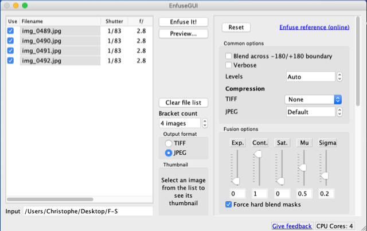Viewport: 367px width, 231px height.
Task: Uncheck the Use box for img_0489.jpg
Action: [x=10, y=31]
